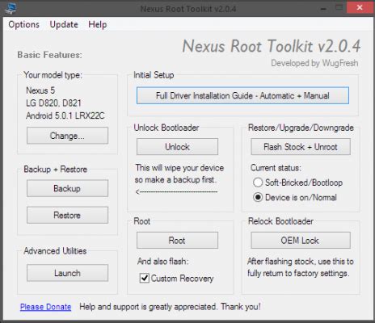Click the 'Nexus 5' model text
This screenshot has width=375, height=323.
(40, 90)
